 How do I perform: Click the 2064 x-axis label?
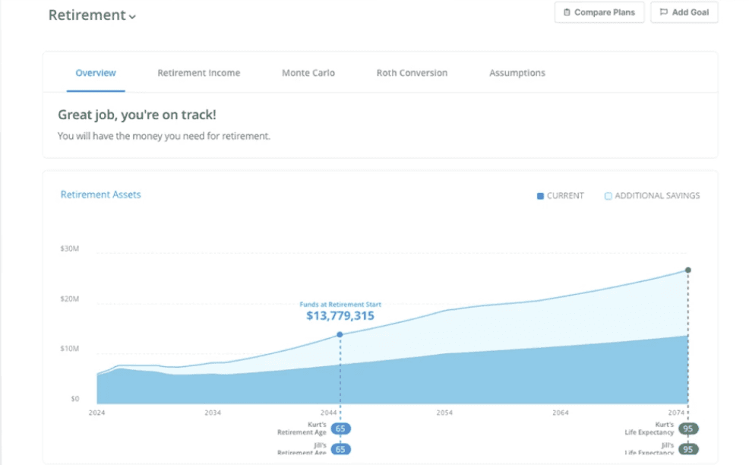pyautogui.click(x=561, y=413)
